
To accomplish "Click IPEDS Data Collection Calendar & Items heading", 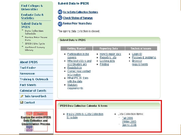I will (83, 106).
